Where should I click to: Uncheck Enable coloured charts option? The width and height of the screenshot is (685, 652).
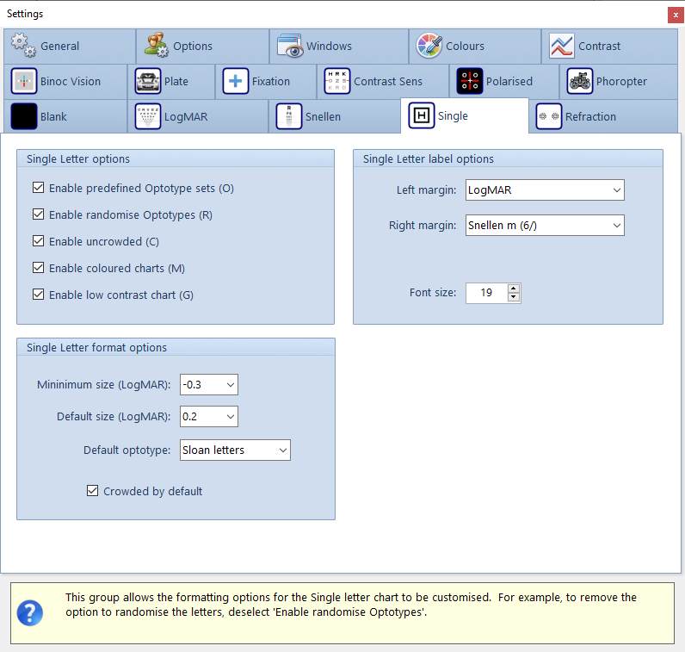click(38, 268)
